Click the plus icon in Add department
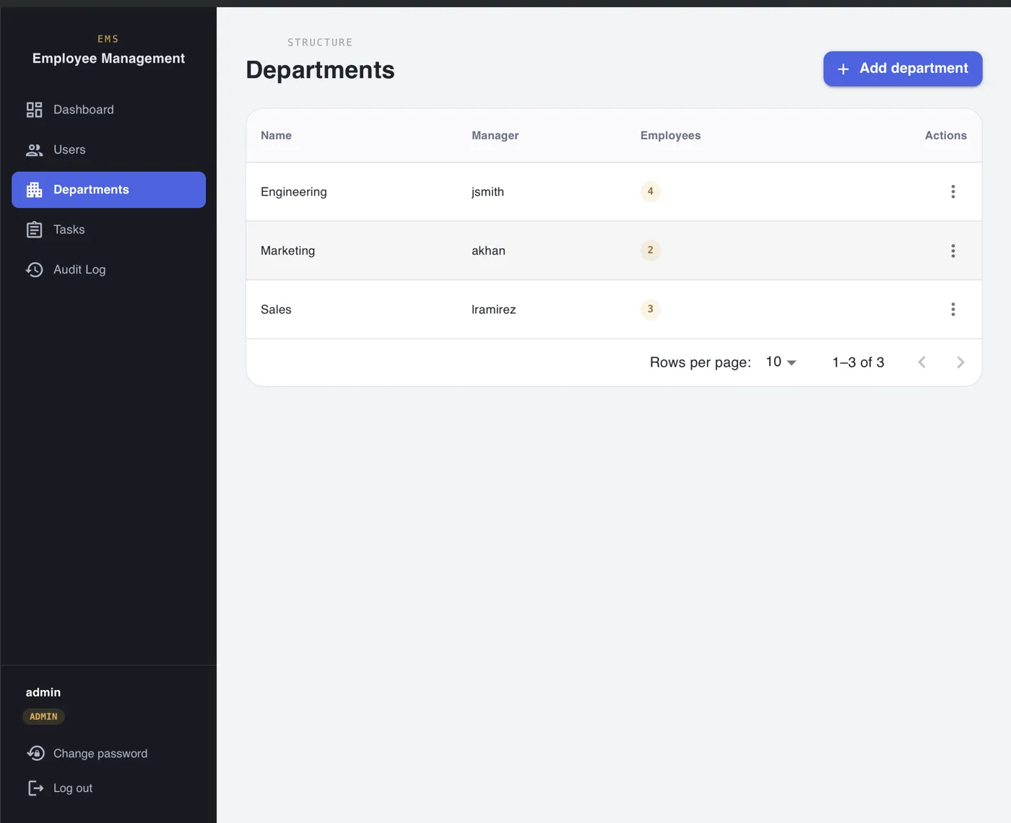Screen dimensions: 1011x823 point(843,69)
